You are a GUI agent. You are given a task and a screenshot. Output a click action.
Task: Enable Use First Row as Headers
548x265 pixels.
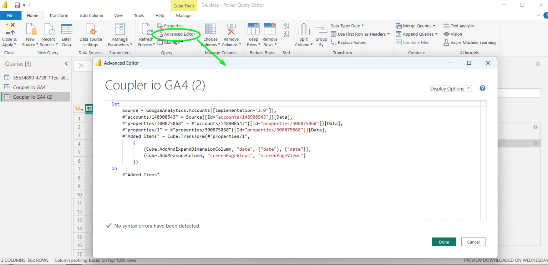(360, 34)
